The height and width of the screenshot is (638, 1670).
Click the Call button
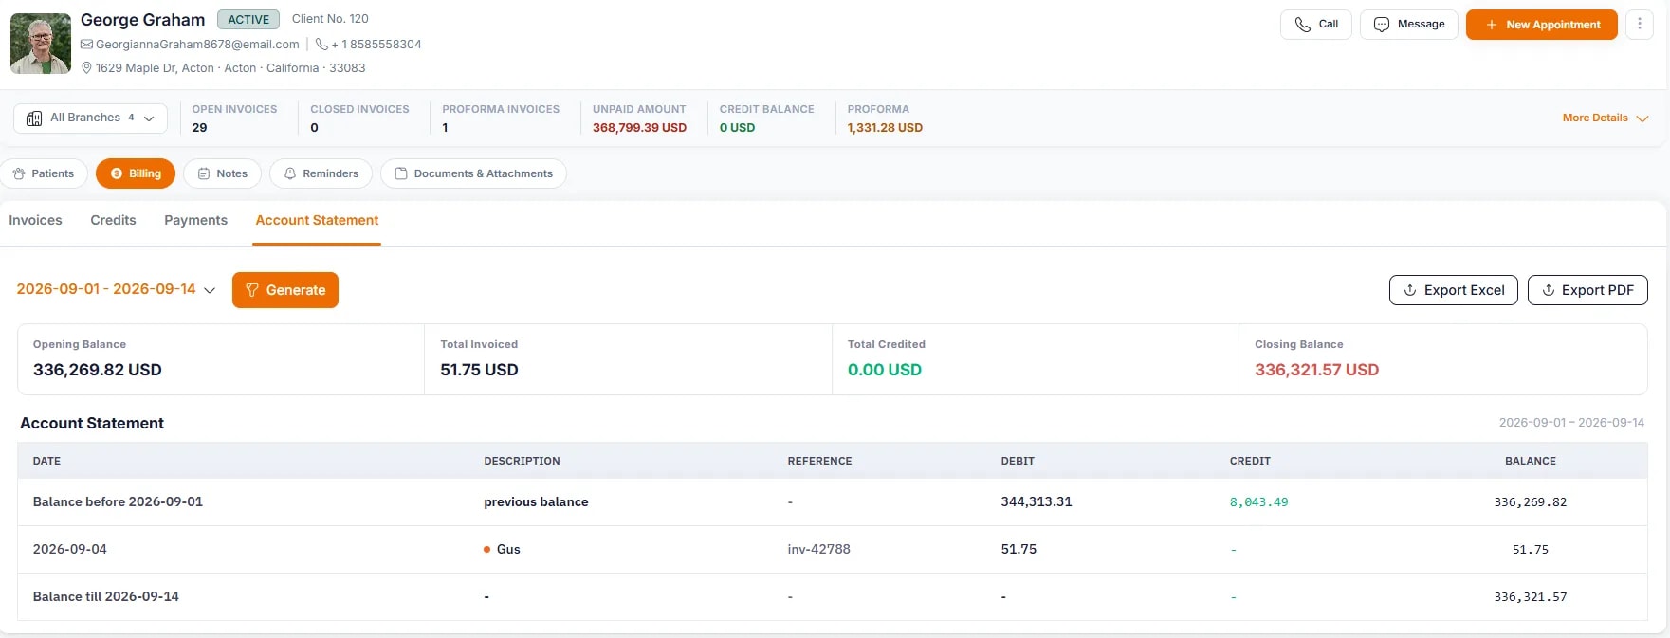click(x=1316, y=25)
